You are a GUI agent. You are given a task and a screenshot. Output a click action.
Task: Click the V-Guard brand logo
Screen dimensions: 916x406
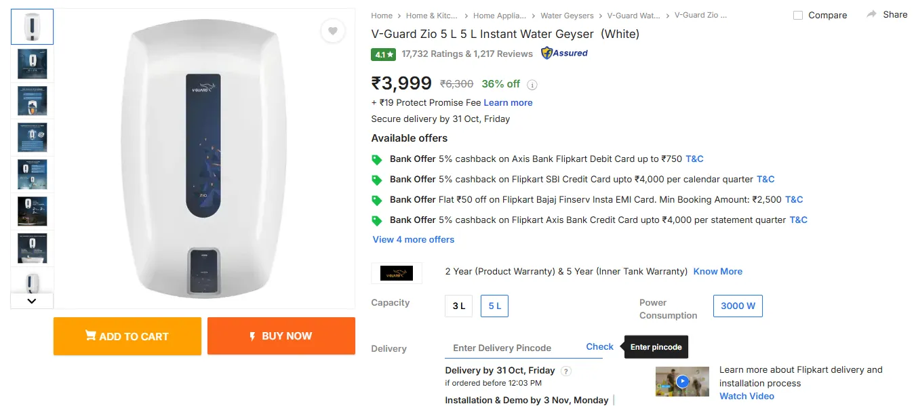[397, 272]
